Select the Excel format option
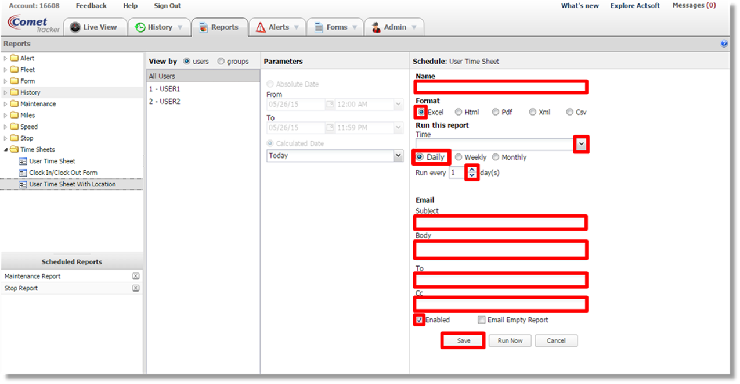This screenshot has width=740, height=384. [421, 112]
